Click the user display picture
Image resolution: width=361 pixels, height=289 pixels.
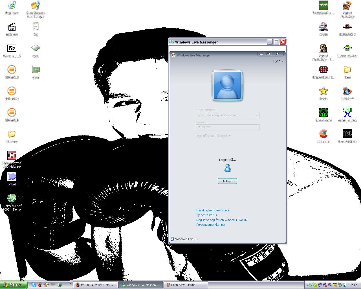[227, 85]
